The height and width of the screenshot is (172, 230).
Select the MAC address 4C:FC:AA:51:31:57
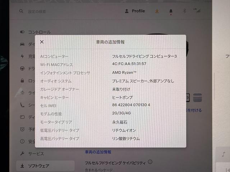coord(129,64)
